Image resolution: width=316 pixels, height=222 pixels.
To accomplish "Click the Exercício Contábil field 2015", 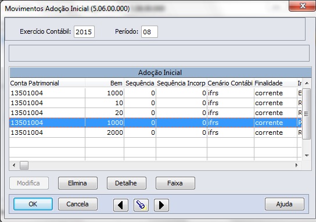I will 84,31.
